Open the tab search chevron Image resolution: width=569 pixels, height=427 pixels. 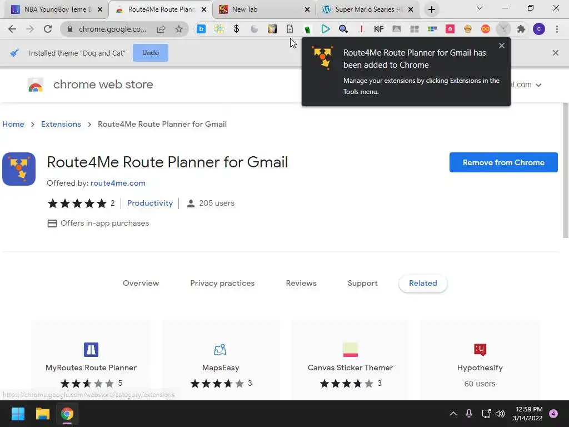pos(480,8)
